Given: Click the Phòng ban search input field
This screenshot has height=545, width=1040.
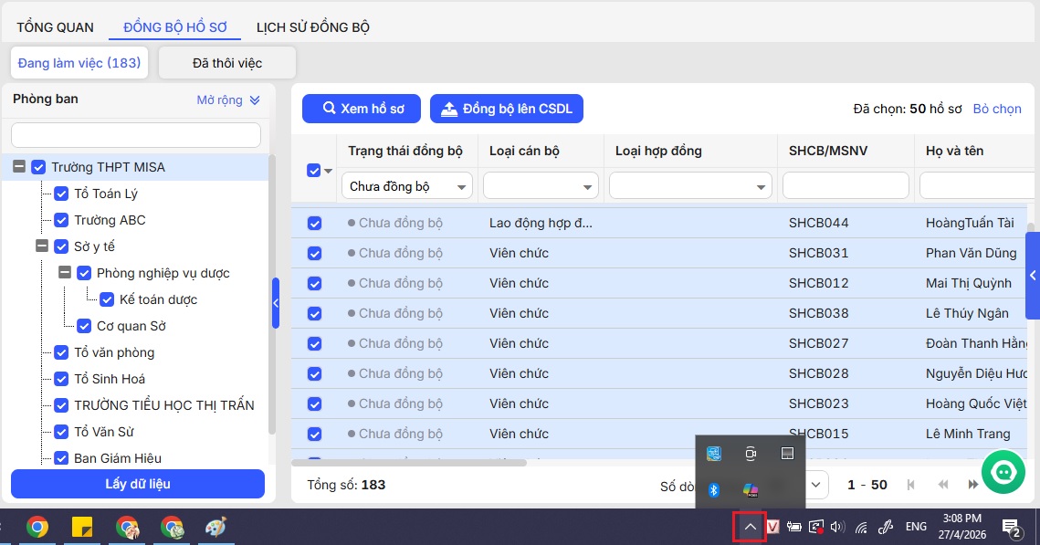Looking at the screenshot, I should tap(136, 135).
